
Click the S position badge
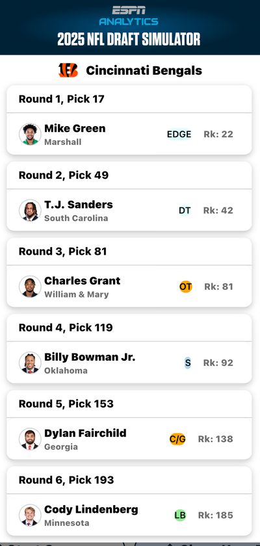click(x=188, y=363)
